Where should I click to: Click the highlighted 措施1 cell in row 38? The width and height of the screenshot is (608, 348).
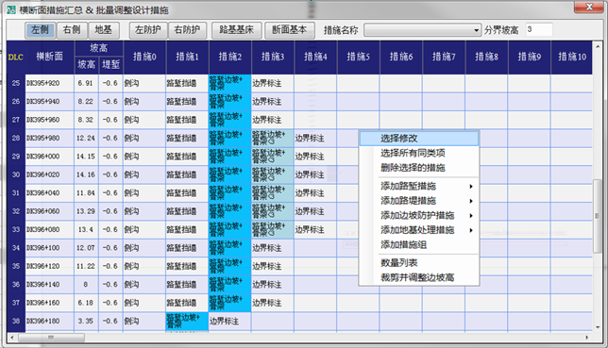tap(187, 322)
